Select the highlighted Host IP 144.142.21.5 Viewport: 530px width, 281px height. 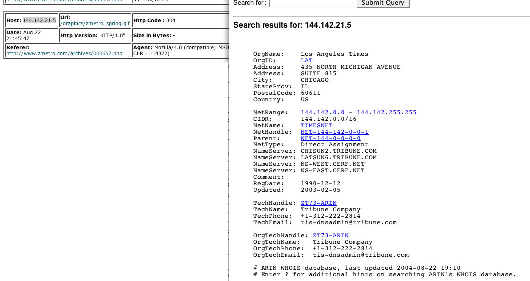(x=39, y=20)
